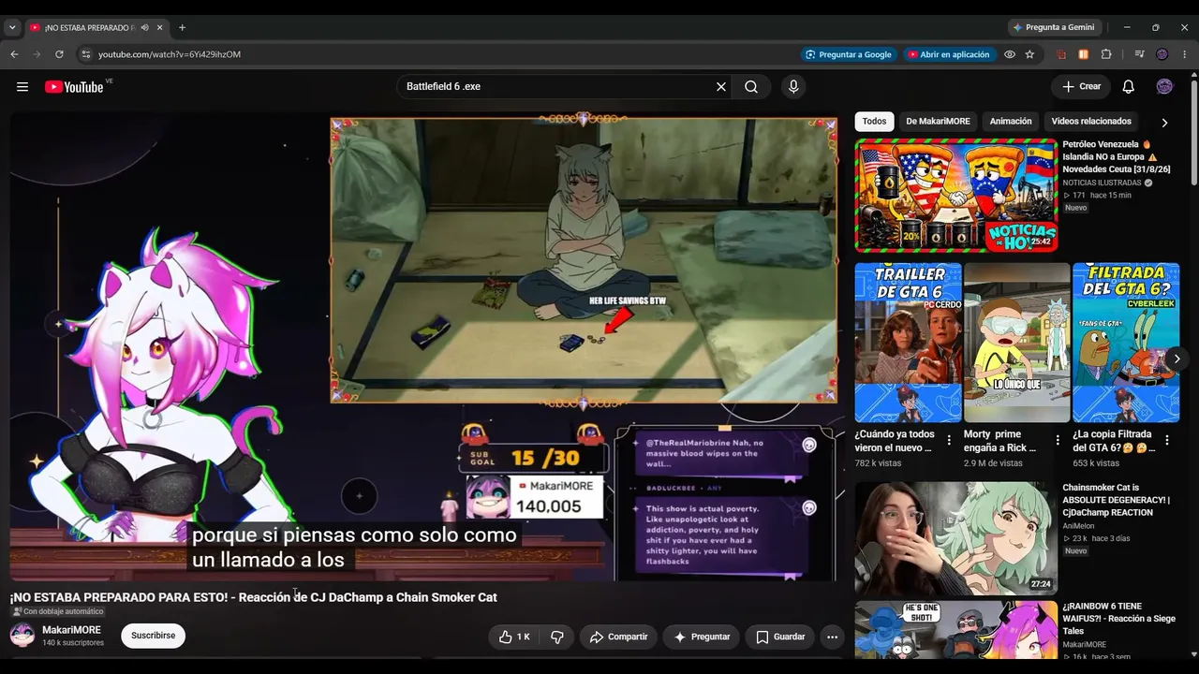This screenshot has height=674, width=1199.
Task: Open the browser tab search dropdown
Action: [x=12, y=28]
